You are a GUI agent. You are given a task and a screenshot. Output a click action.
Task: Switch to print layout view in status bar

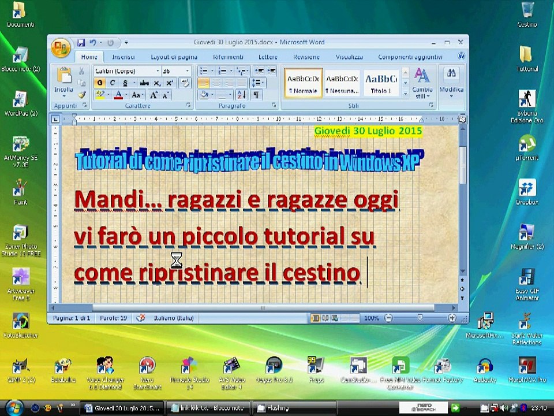(315, 318)
